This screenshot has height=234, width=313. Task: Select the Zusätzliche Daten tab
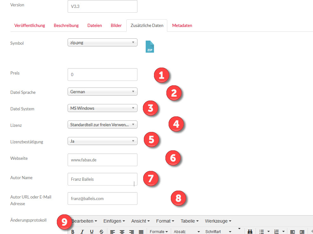[x=147, y=25]
